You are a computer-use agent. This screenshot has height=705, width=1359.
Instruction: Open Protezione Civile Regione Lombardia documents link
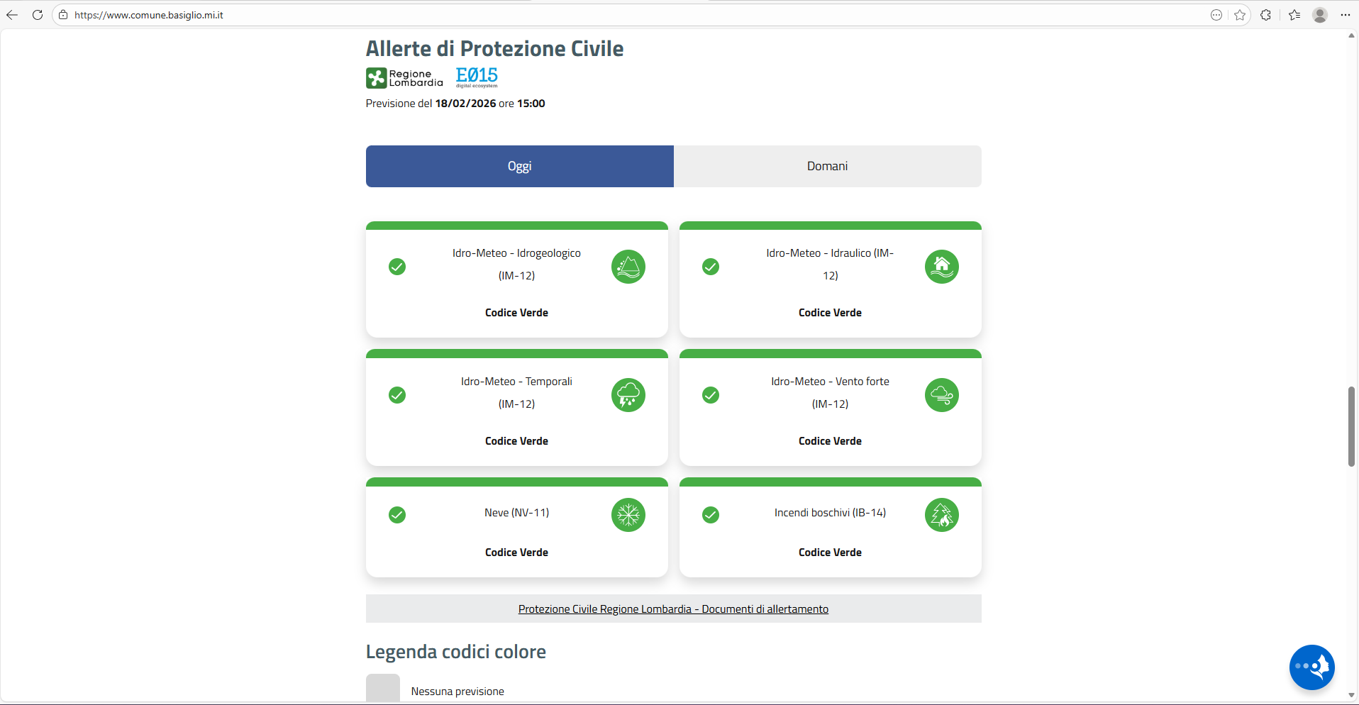673,609
